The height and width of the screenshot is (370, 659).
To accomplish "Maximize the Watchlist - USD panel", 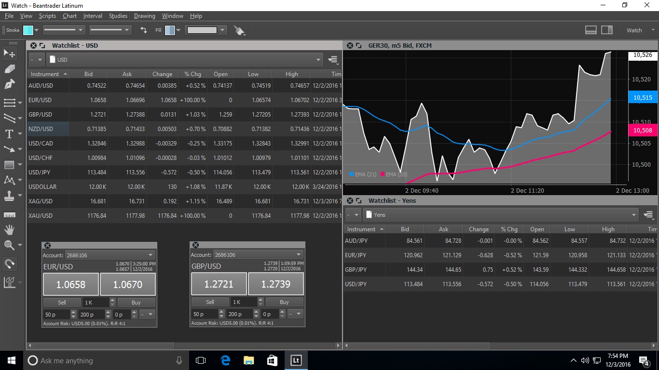I will click(42, 46).
